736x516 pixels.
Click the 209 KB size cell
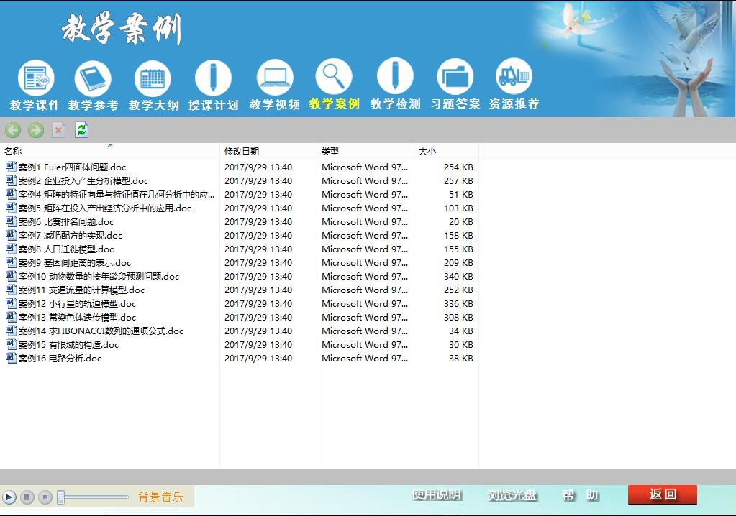click(x=458, y=262)
